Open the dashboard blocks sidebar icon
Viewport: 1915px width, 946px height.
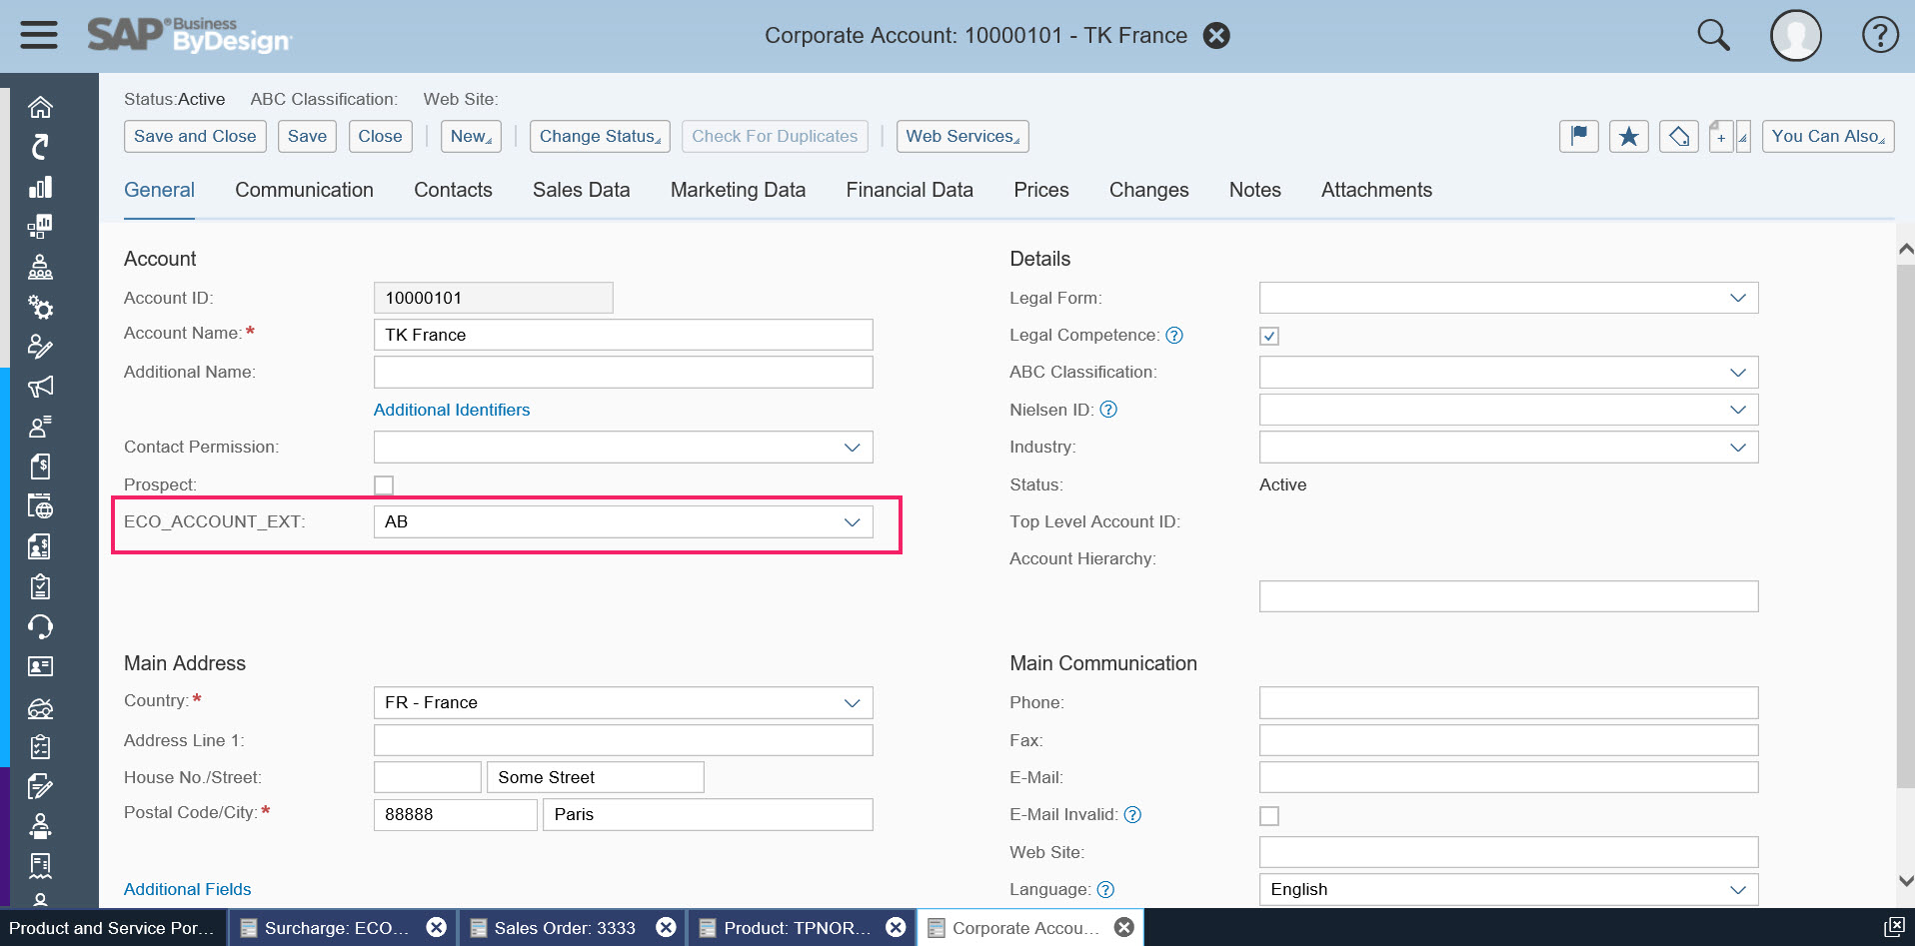coord(40,227)
